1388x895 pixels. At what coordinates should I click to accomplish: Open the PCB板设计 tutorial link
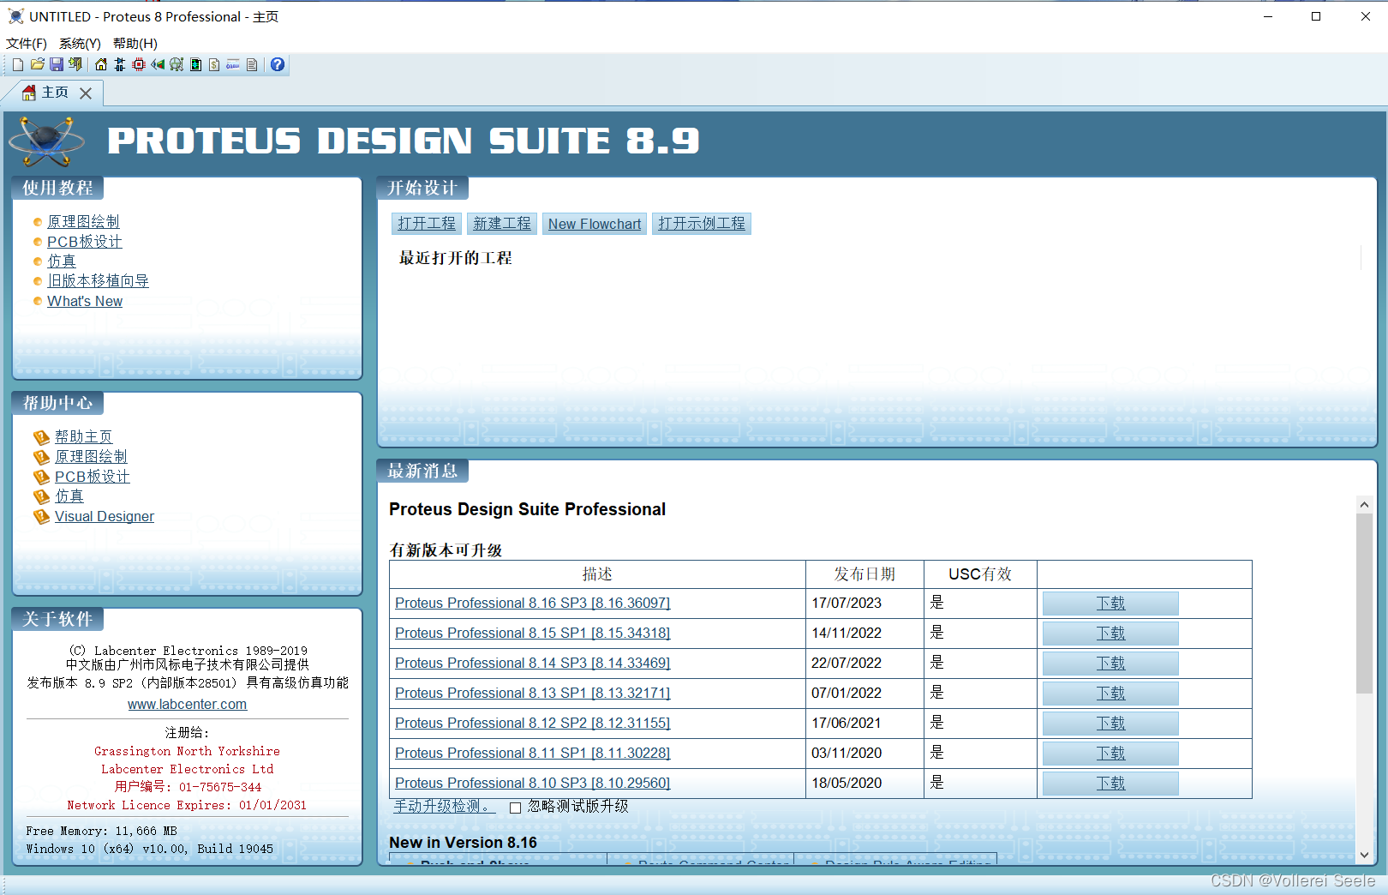pos(85,242)
